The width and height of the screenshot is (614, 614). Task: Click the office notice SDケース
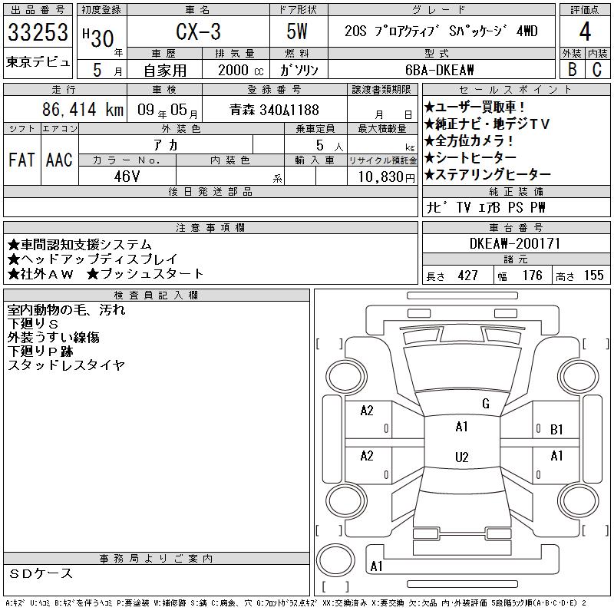pos(41,573)
